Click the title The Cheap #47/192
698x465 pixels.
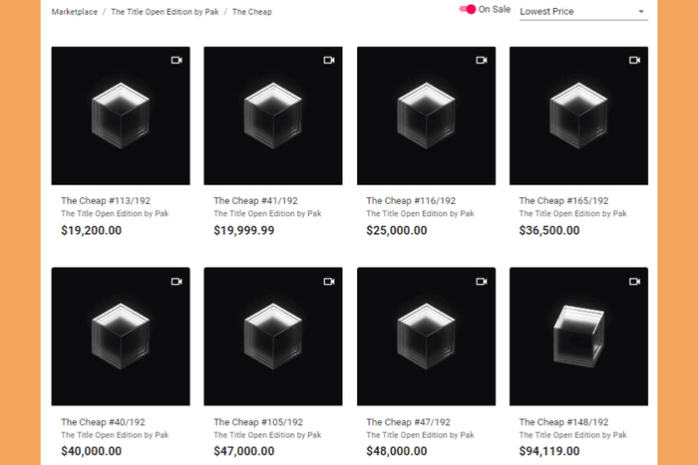click(408, 421)
